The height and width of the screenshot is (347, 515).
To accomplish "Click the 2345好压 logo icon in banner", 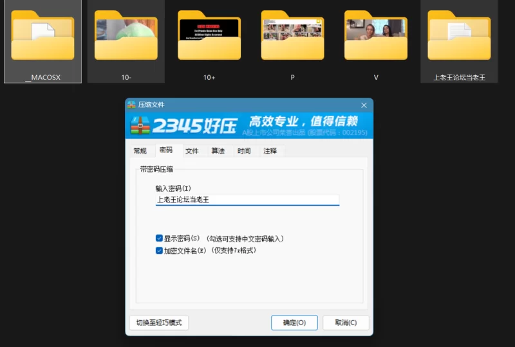I will pyautogui.click(x=140, y=125).
